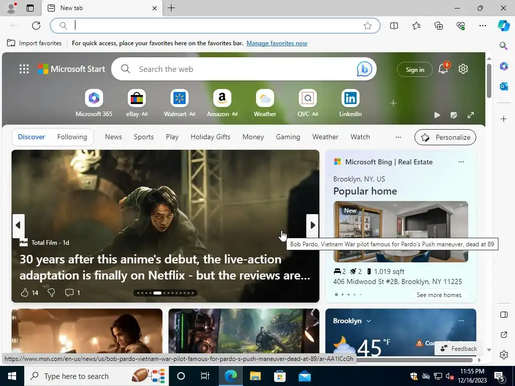The width and height of the screenshot is (515, 386).
Task: Open the sidebar Search icon
Action: point(503,46)
